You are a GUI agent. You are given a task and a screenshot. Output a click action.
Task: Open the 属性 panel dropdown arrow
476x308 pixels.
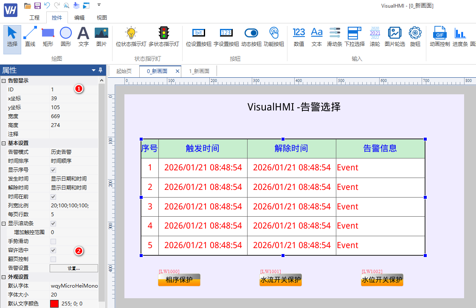(x=93, y=70)
